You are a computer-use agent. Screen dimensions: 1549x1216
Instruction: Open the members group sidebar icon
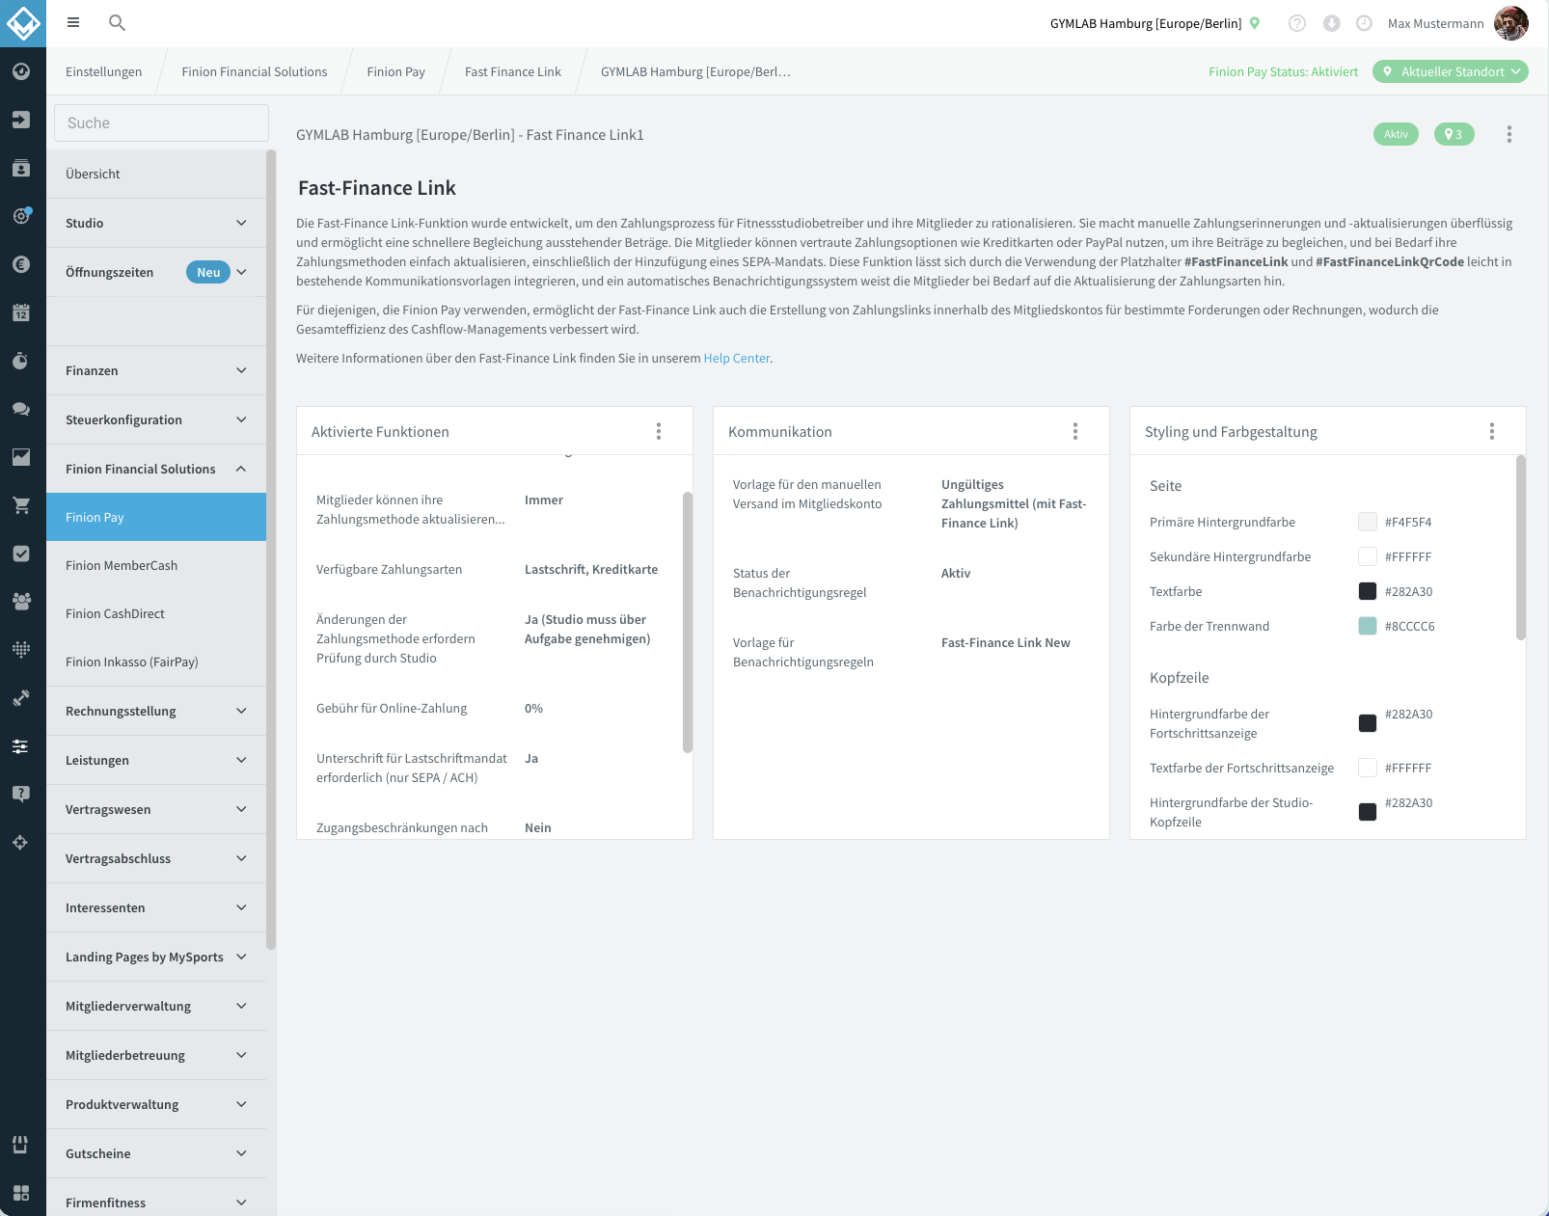pyautogui.click(x=21, y=601)
